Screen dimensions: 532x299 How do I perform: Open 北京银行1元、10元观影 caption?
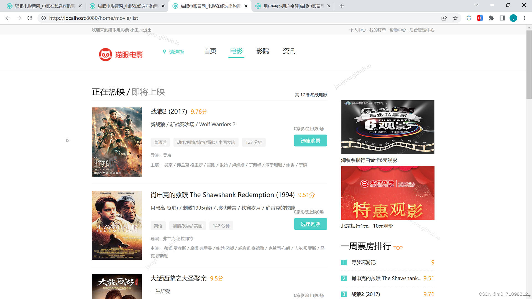click(x=367, y=226)
